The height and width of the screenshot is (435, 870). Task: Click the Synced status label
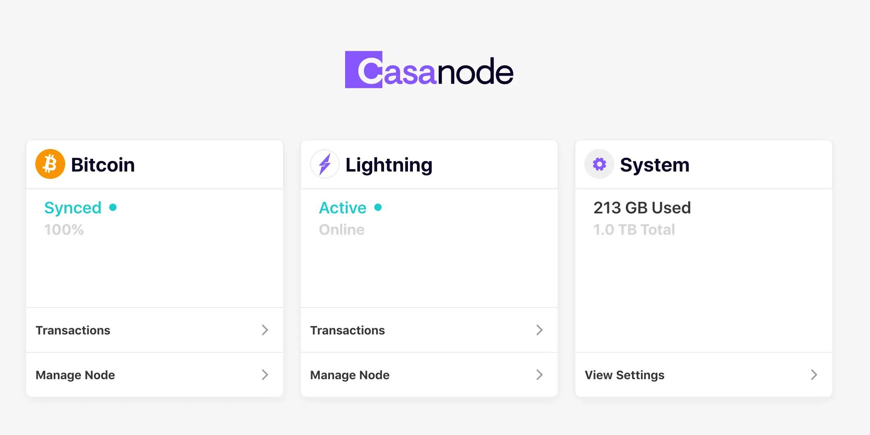point(73,208)
